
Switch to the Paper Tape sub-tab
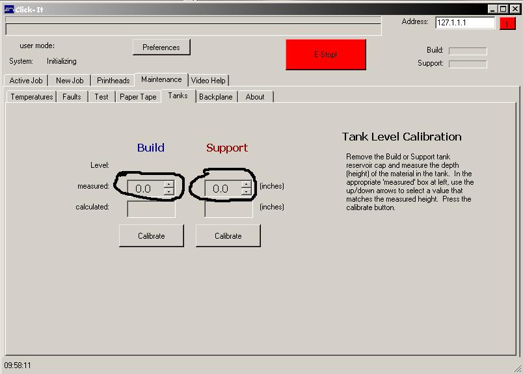pos(138,97)
